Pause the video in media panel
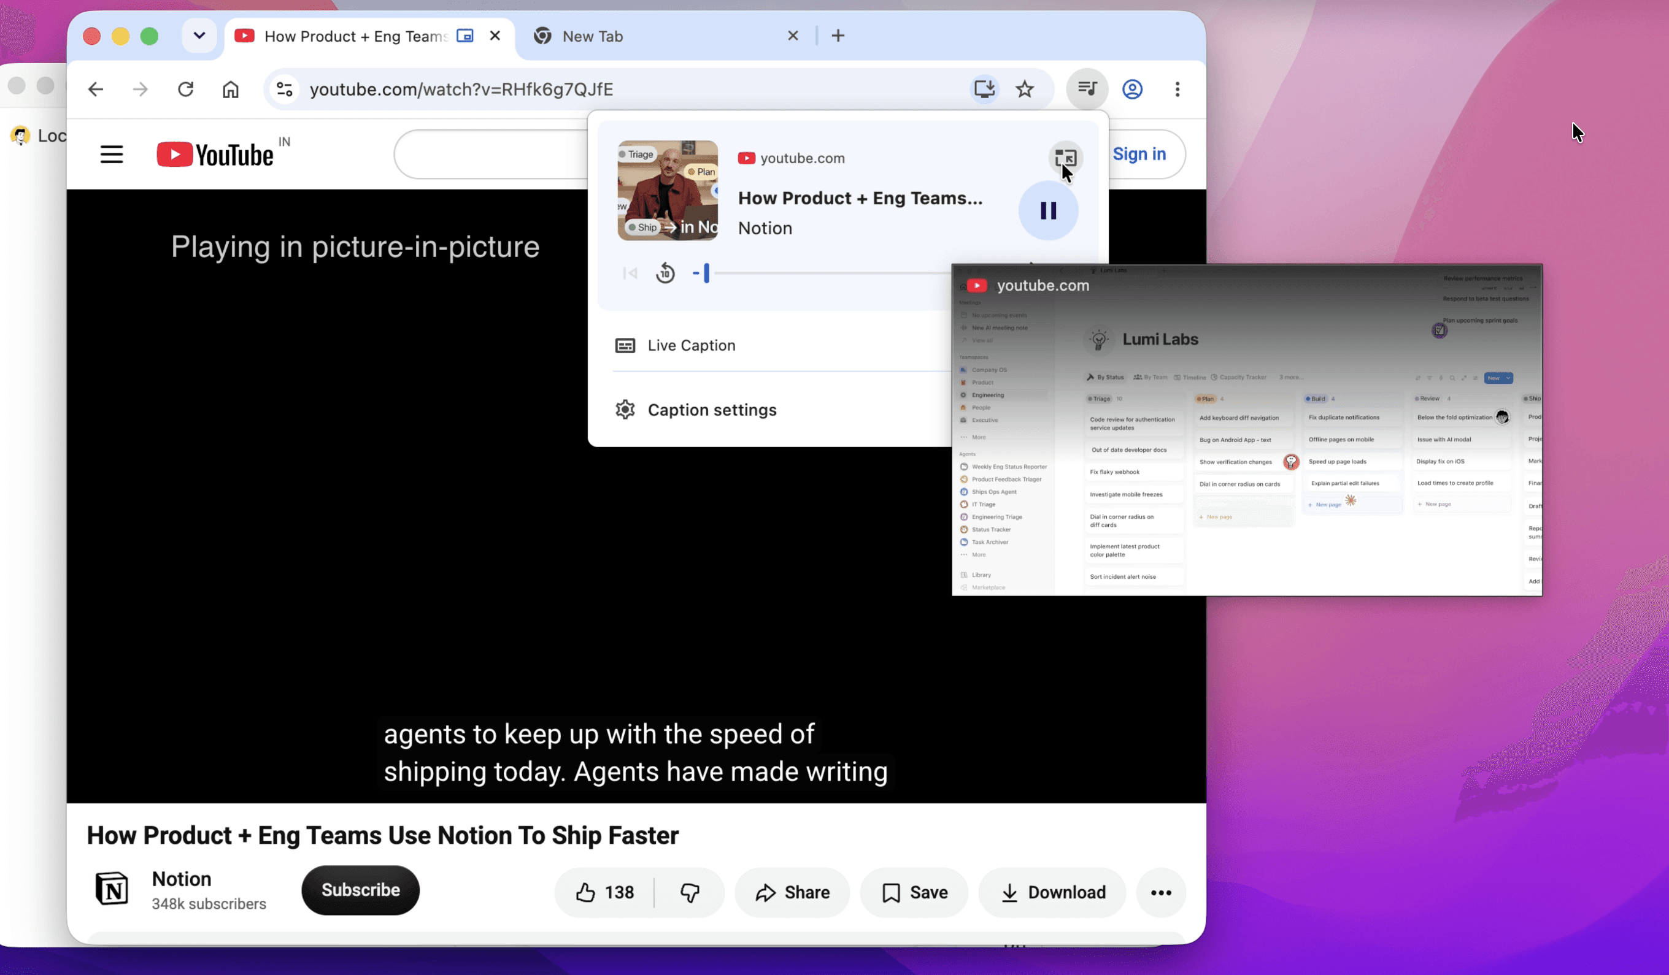The height and width of the screenshot is (975, 1669). 1048,210
